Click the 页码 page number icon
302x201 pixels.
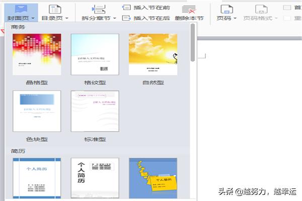coord(226,9)
